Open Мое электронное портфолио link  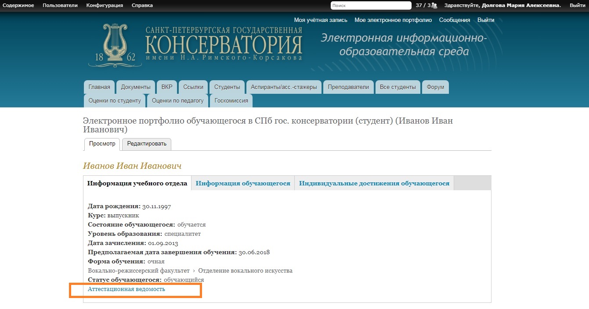click(393, 20)
